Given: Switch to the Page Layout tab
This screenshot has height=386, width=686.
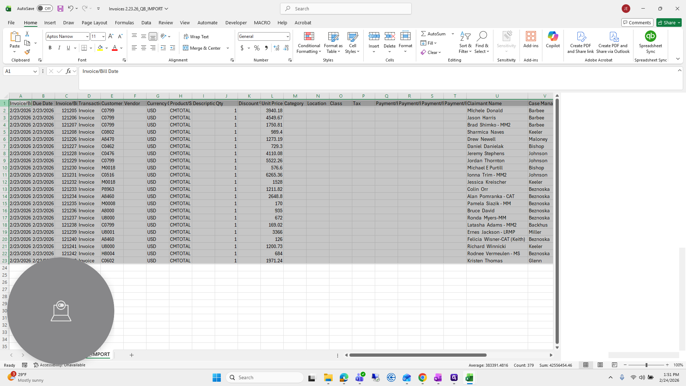Looking at the screenshot, I should click(x=94, y=23).
